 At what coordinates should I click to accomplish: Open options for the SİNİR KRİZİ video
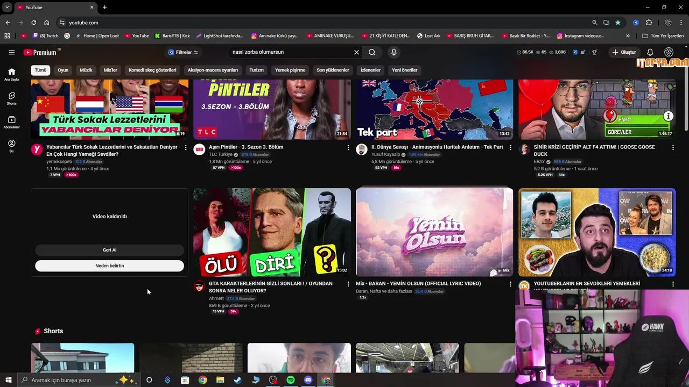(x=673, y=147)
